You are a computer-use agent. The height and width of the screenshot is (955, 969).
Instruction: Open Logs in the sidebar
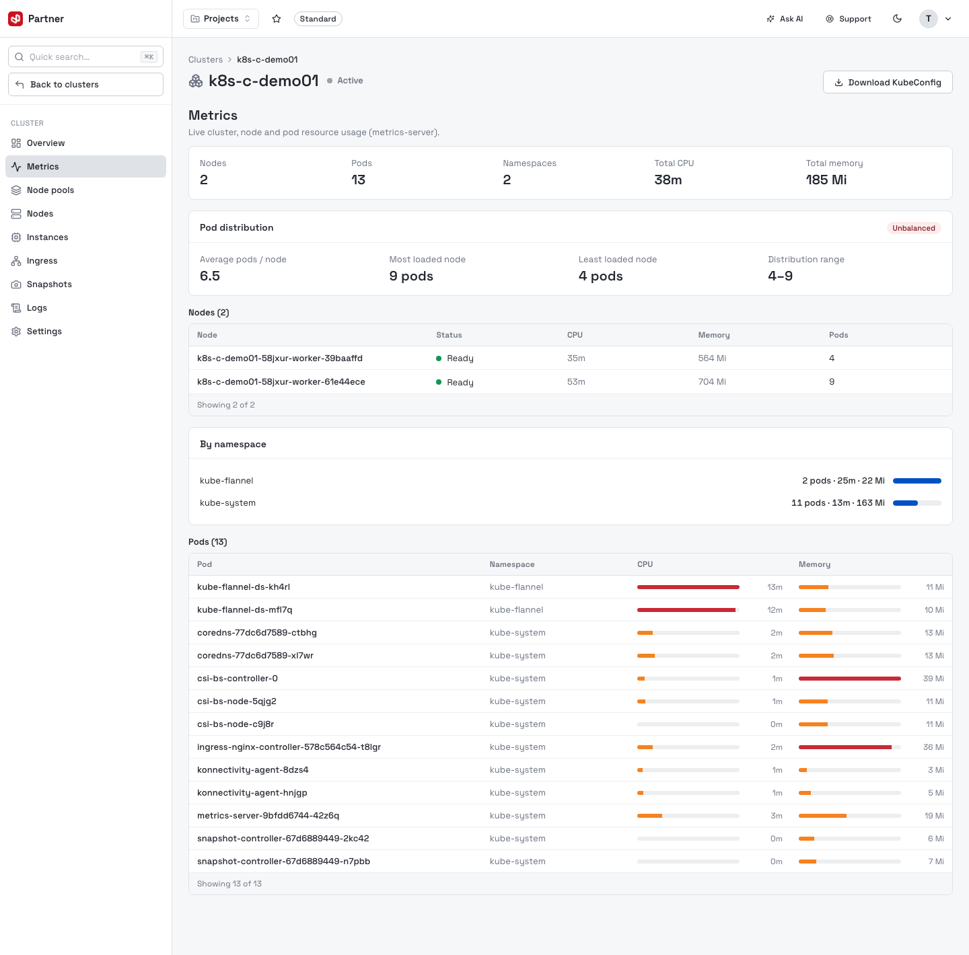85,308
